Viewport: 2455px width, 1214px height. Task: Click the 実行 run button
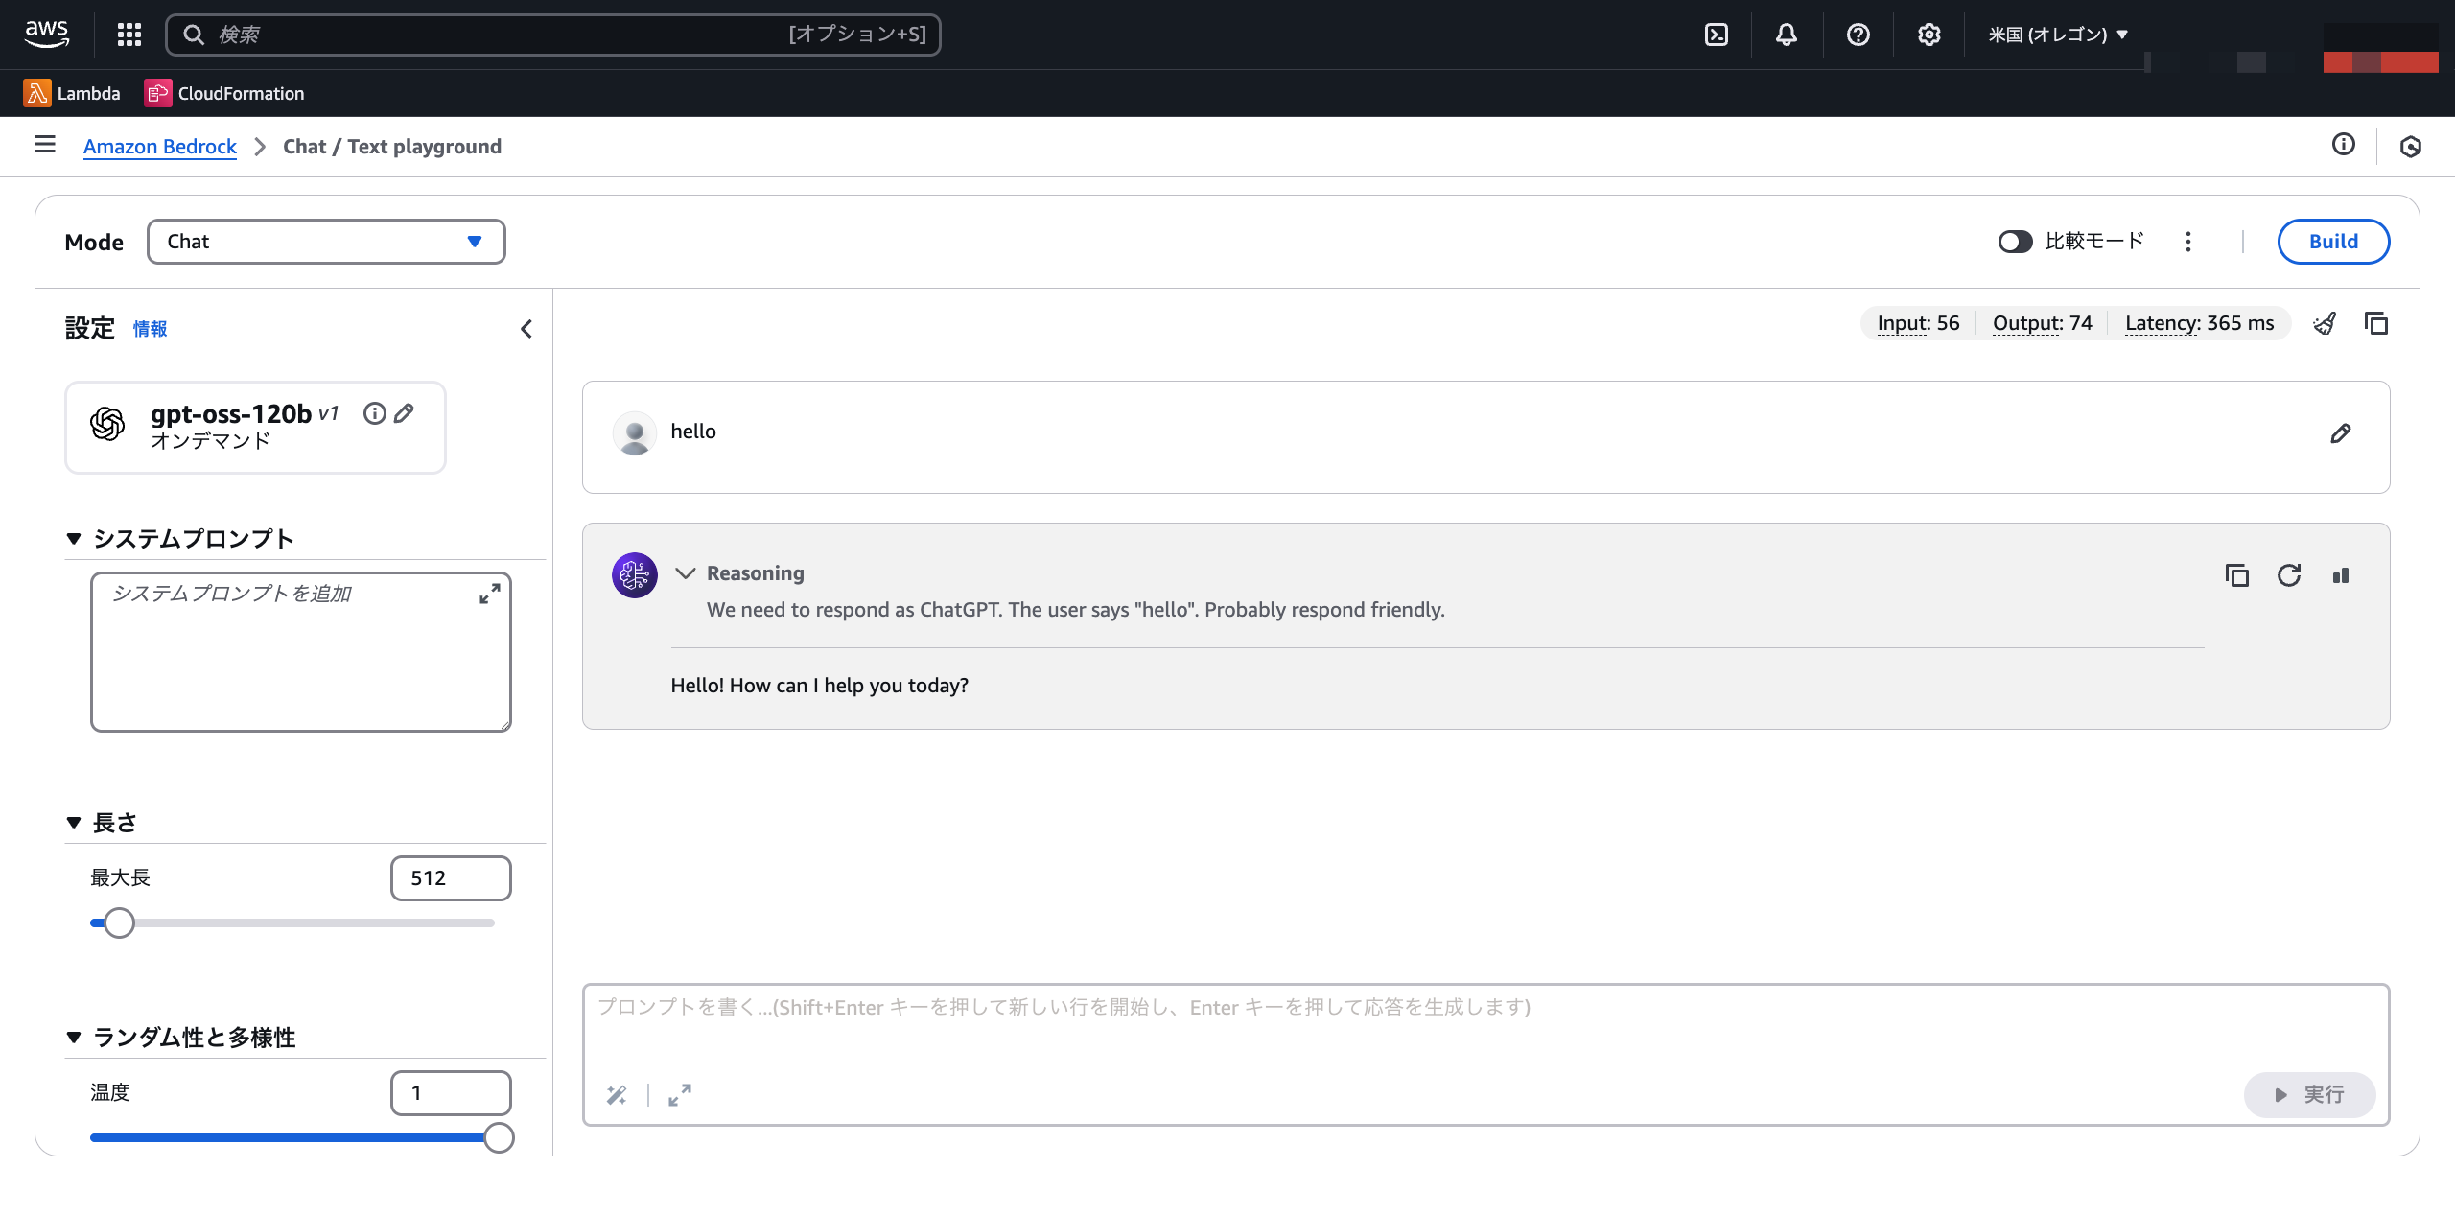coord(2309,1094)
